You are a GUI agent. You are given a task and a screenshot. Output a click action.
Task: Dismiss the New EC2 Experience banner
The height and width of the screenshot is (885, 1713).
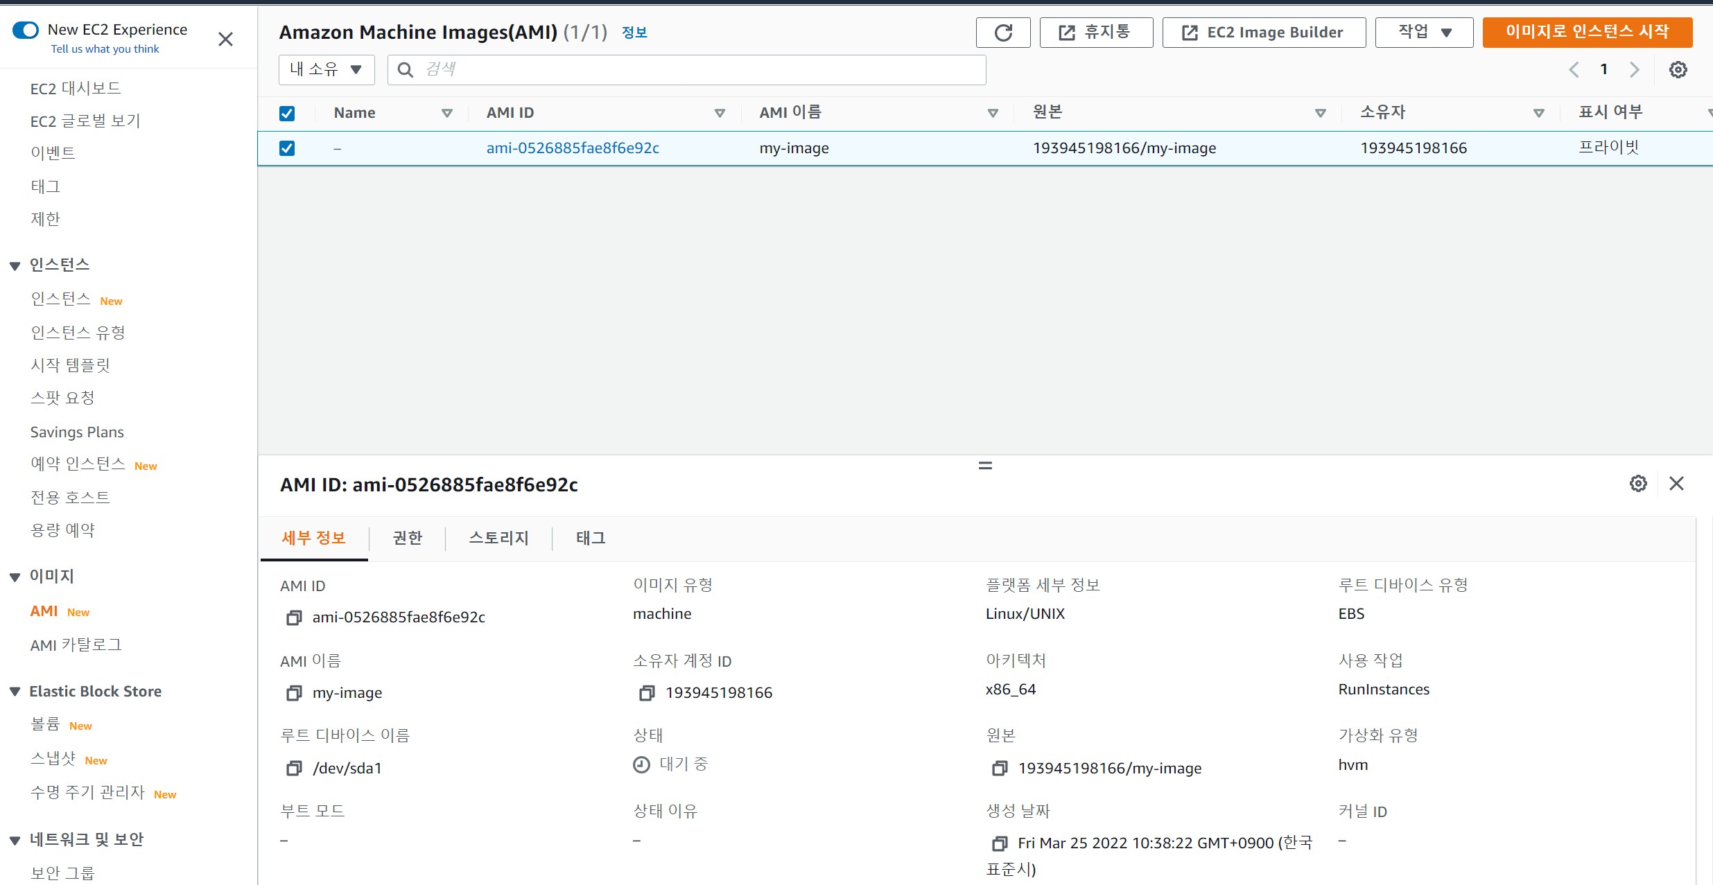pos(225,40)
